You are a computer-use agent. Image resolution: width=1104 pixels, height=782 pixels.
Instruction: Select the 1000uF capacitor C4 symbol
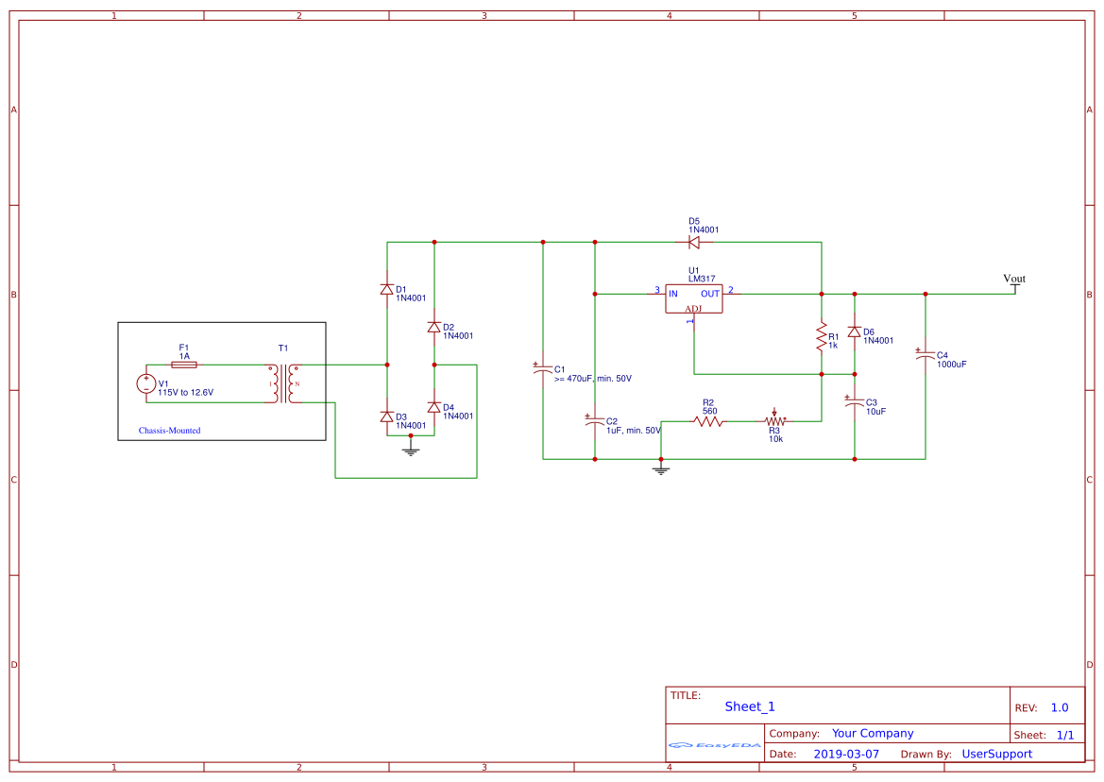tap(926, 356)
